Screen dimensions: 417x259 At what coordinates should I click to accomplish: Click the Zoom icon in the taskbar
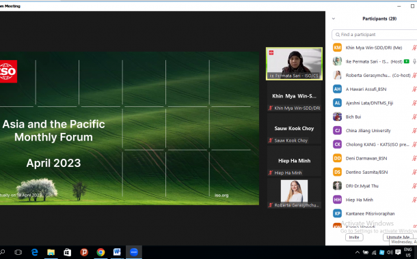point(134,252)
